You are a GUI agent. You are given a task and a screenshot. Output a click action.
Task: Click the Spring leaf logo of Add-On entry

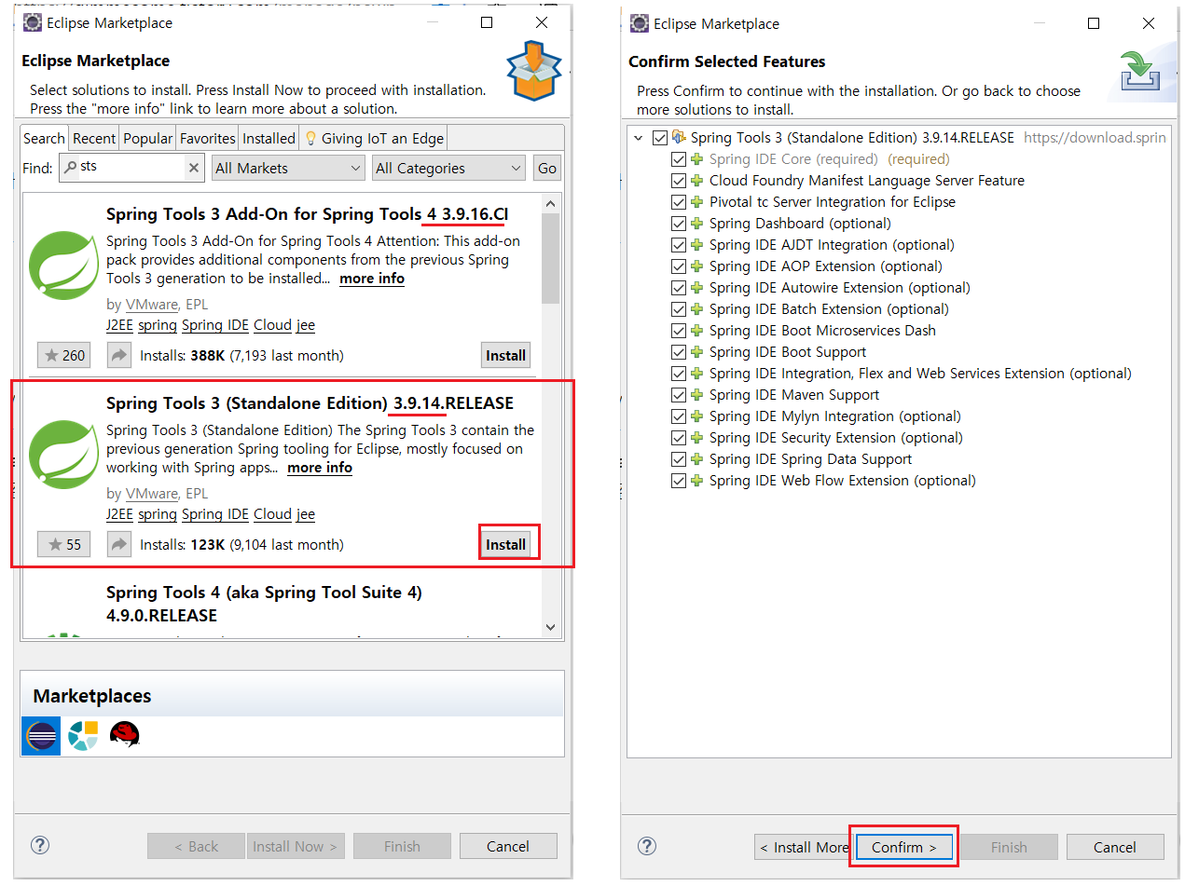pos(63,266)
